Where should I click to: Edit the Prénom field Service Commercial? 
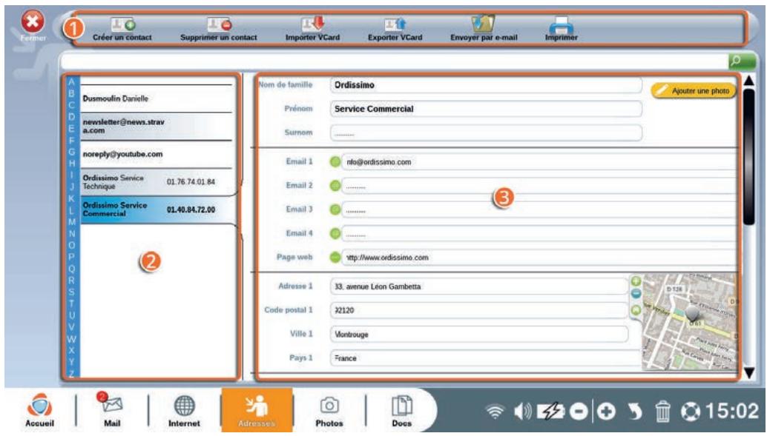[486, 109]
